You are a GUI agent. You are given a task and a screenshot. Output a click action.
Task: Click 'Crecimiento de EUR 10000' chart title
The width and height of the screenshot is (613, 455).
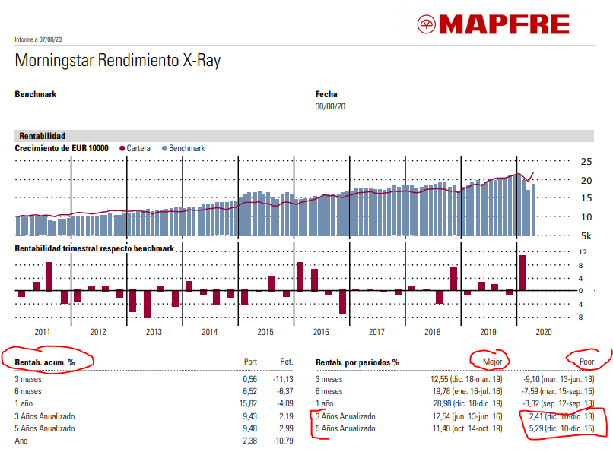pyautogui.click(x=62, y=148)
